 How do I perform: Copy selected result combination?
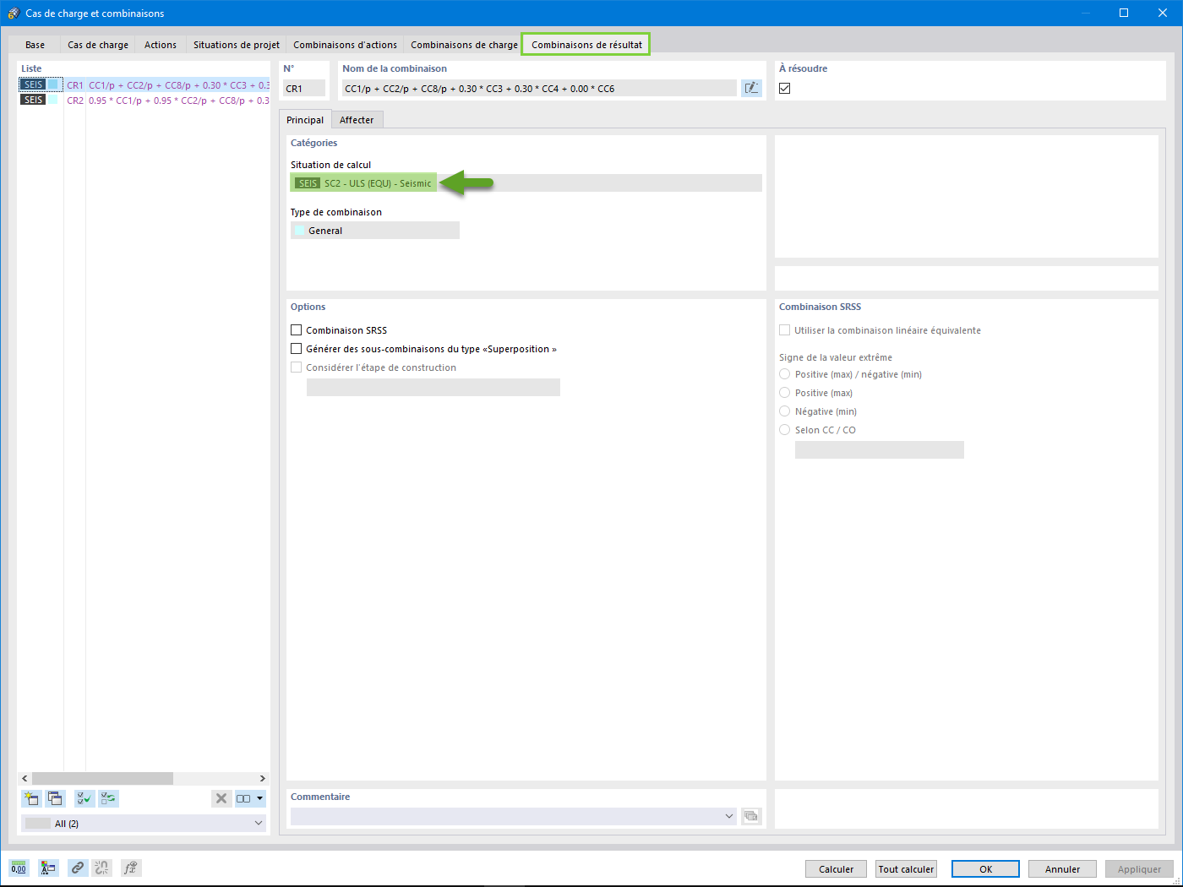click(x=56, y=798)
